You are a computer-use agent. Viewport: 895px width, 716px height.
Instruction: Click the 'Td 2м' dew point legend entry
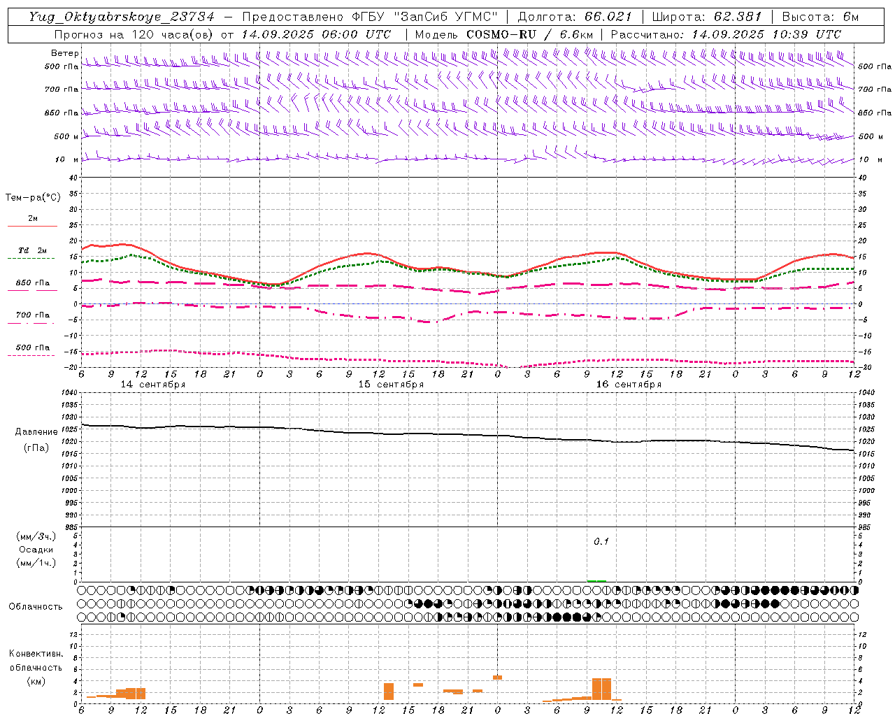click(33, 250)
